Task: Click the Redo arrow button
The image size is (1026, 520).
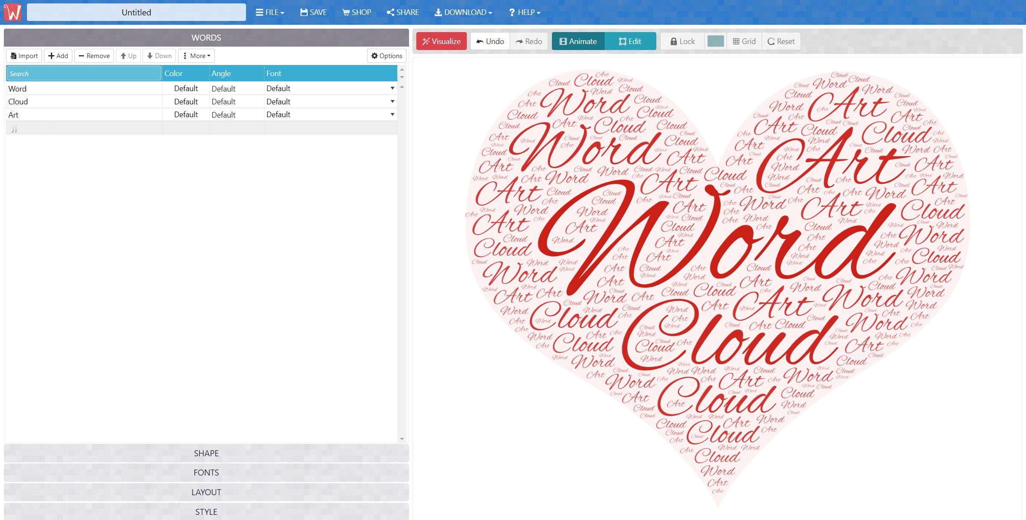Action: coord(529,41)
